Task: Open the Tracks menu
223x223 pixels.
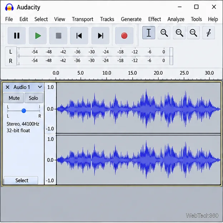Action: (x=107, y=19)
